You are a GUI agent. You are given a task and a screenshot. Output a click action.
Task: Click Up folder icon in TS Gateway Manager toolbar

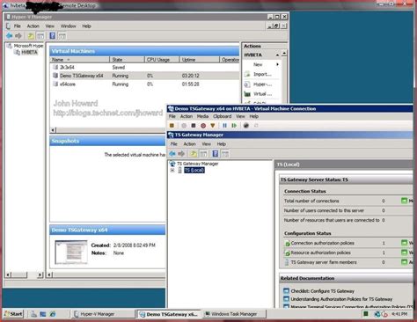pyautogui.click(x=194, y=153)
